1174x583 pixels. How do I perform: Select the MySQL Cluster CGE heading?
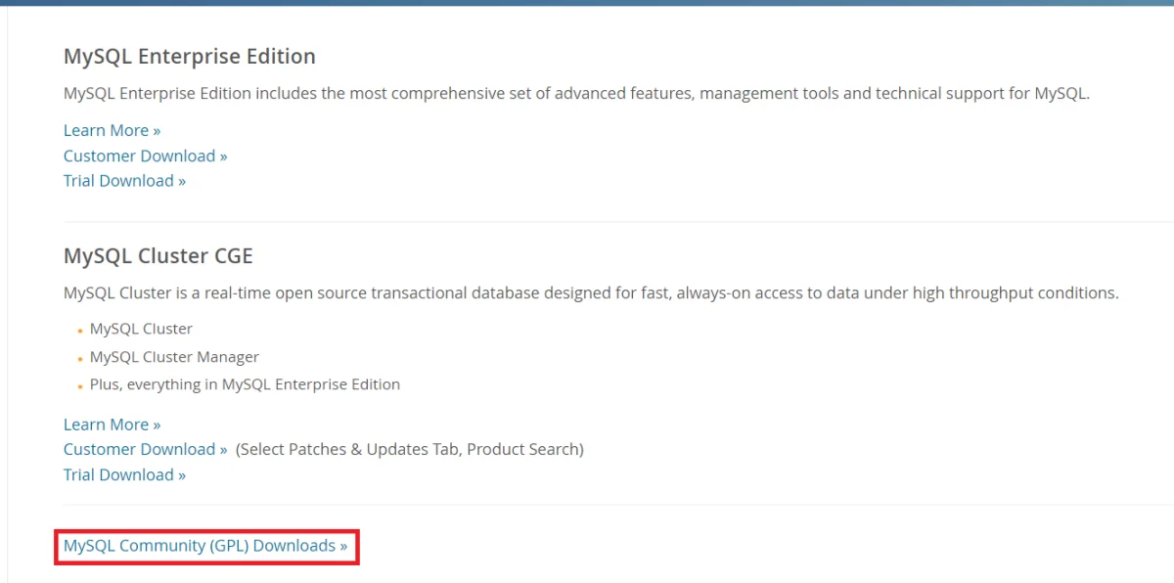158,255
